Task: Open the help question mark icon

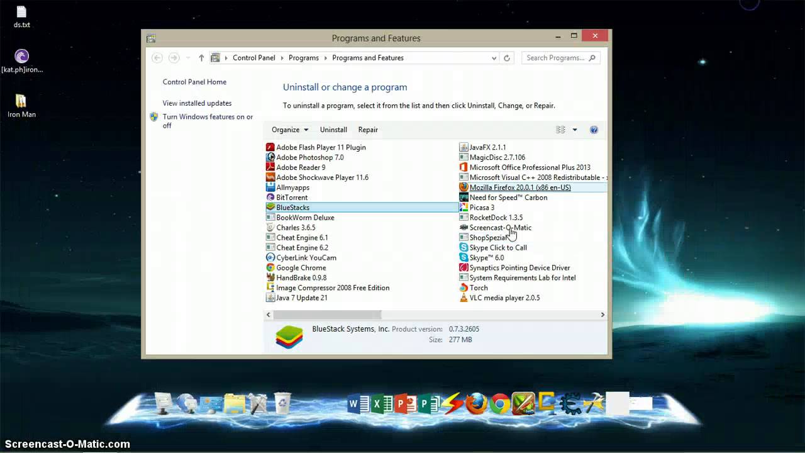Action: click(594, 130)
